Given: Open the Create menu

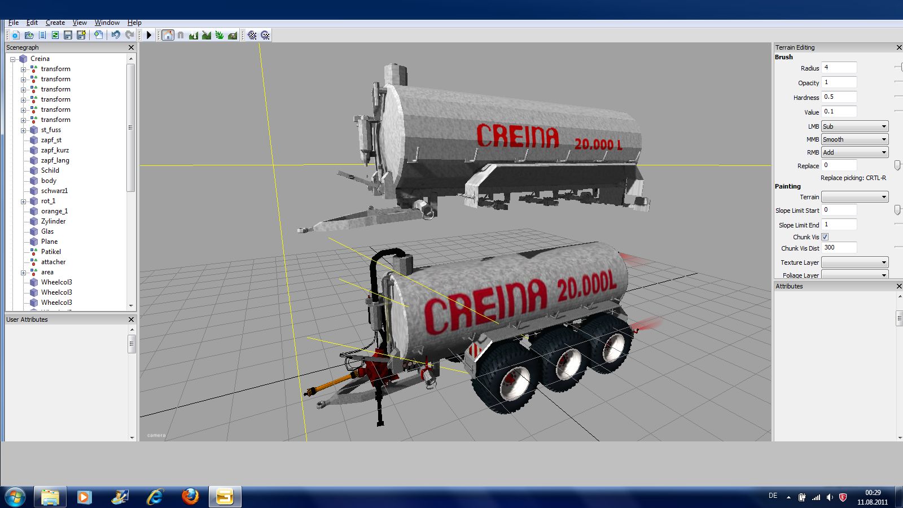Looking at the screenshot, I should pyautogui.click(x=55, y=23).
